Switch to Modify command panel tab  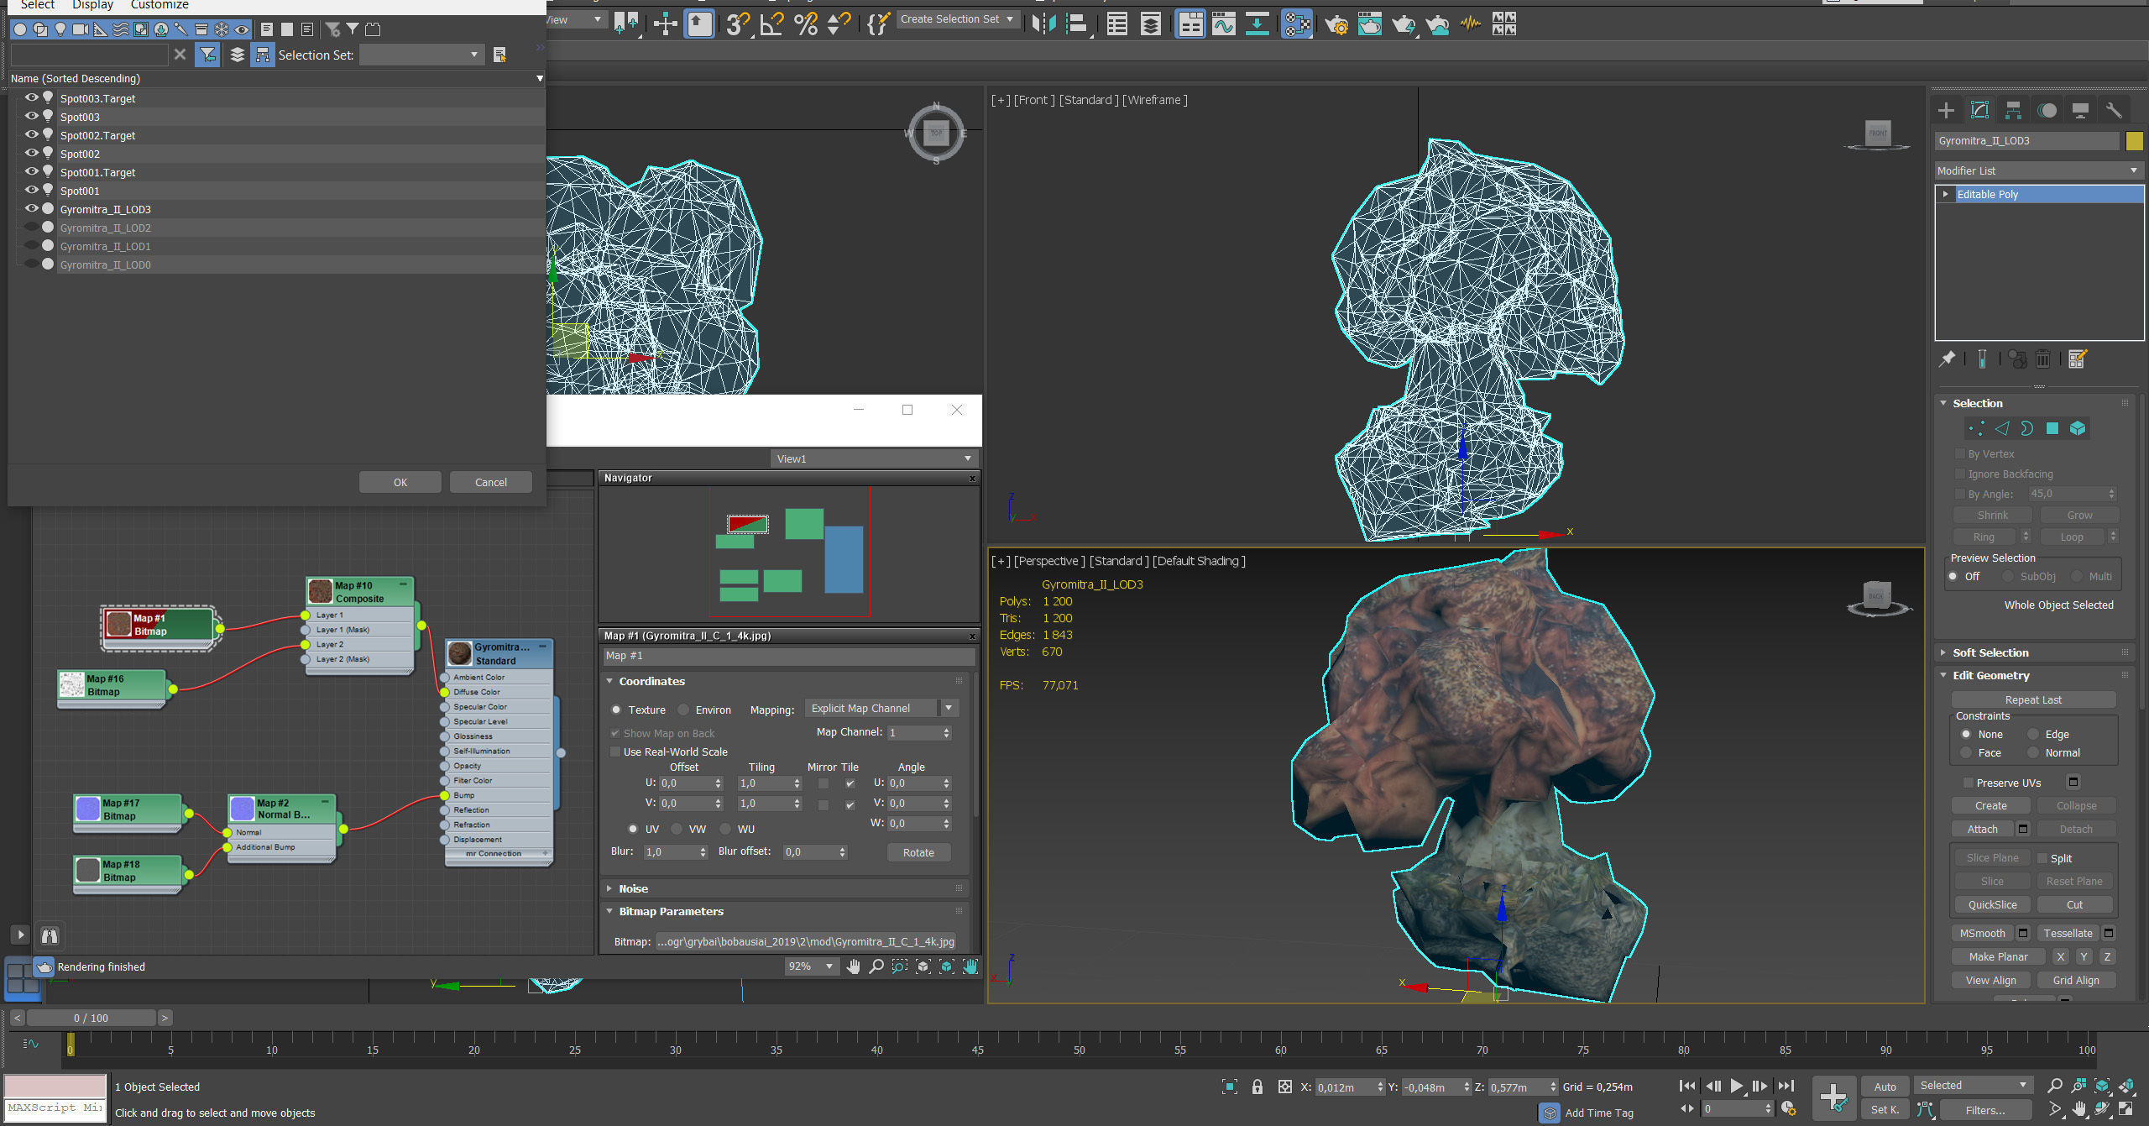tap(1979, 110)
